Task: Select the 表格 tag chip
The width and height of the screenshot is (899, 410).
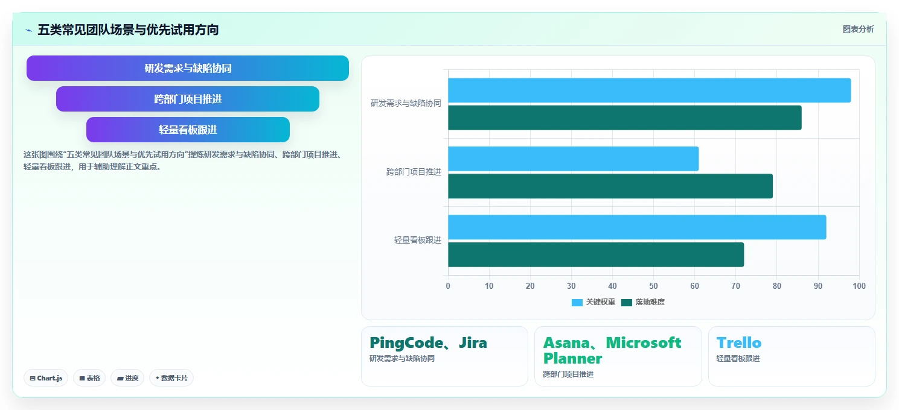Action: [x=89, y=378]
